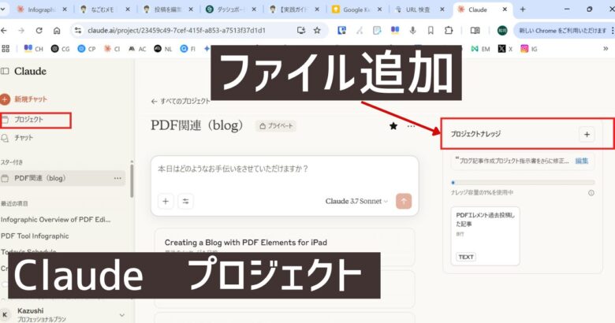Open a new browser tab
Image resolution: width=615 pixels, height=323 pixels.
523,9
